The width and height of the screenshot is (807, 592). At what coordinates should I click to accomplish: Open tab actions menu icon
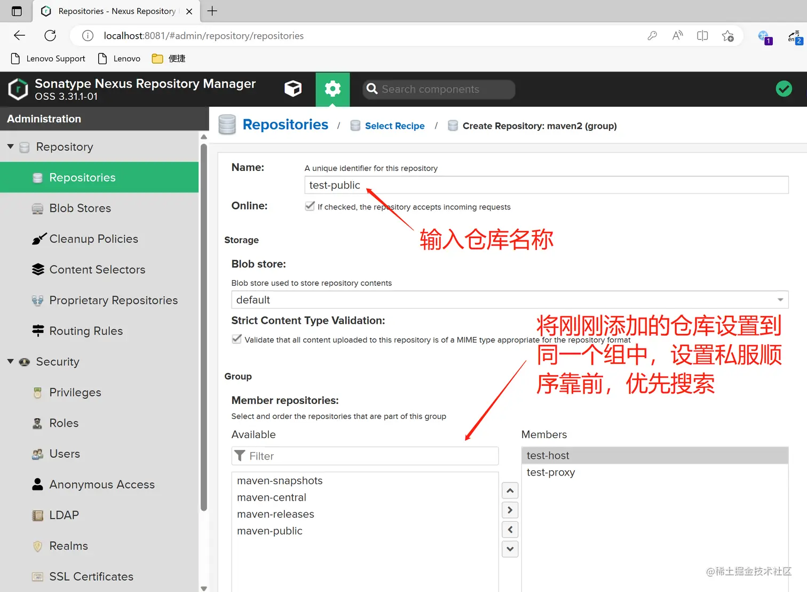coord(17,11)
